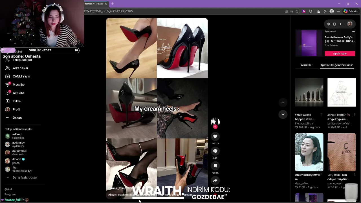Screen dimensions: 361x203
Task: Click hanaa_23a creator name on video
Action: [x=116, y=188]
